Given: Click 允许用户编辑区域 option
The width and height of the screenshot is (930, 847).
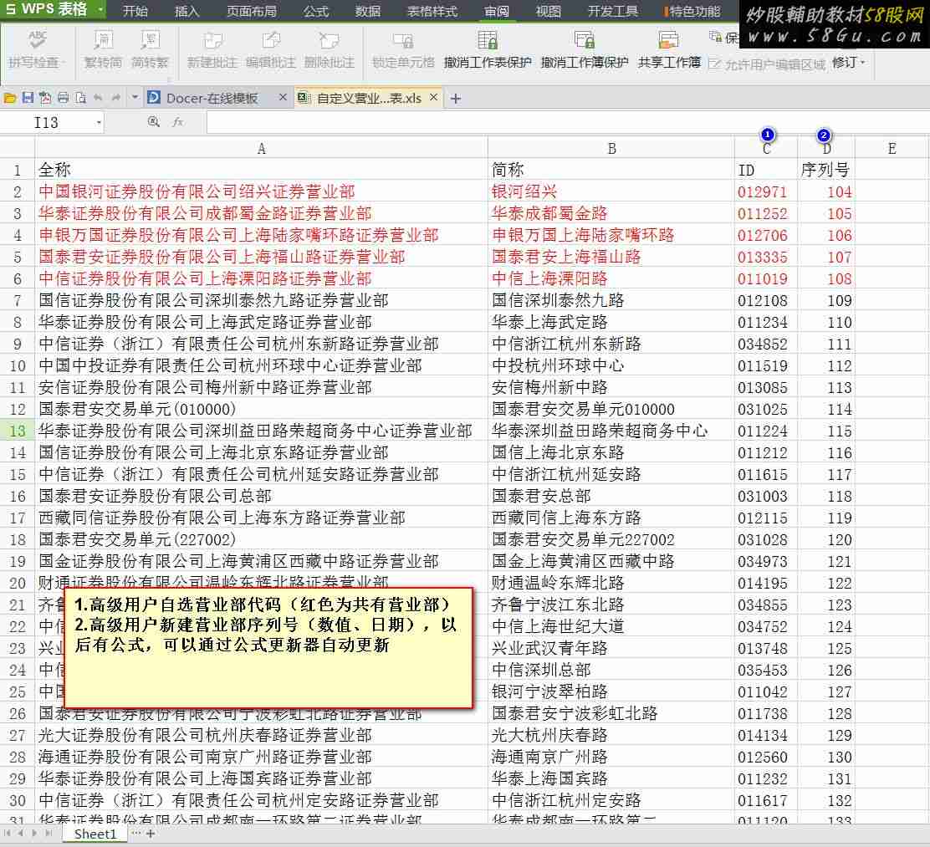Looking at the screenshot, I should point(767,64).
